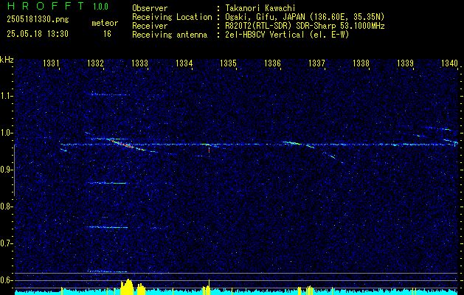The width and height of the screenshot is (464, 295).
Task: Click the 1.1 kHz frequency label
Action: tap(6, 96)
